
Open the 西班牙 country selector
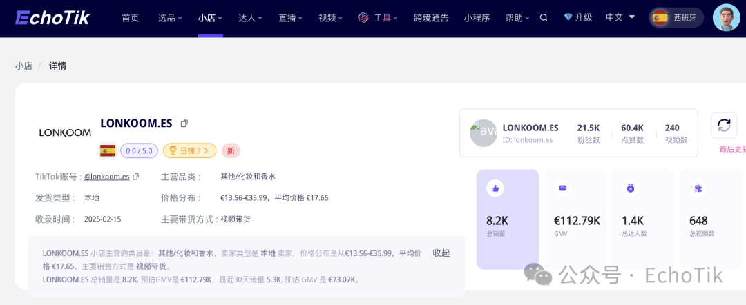tap(676, 18)
